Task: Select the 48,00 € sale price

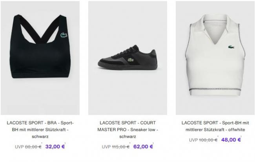Action: [x=231, y=140]
